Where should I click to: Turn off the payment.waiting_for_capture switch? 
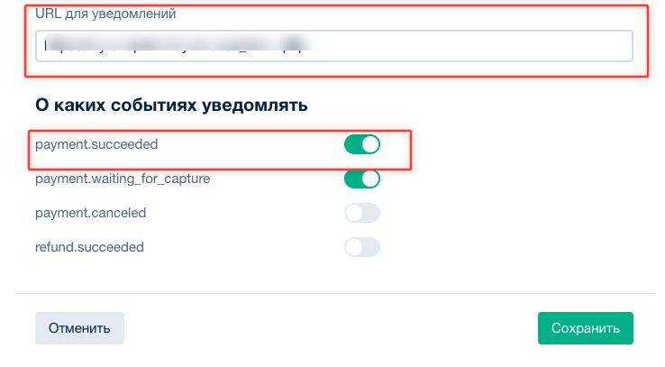point(362,179)
